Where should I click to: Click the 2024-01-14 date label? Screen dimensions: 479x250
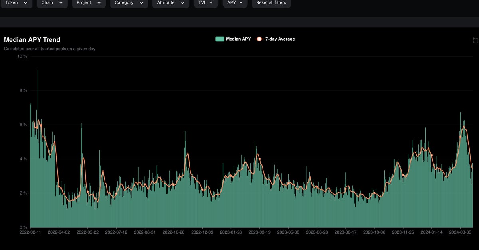pos(432,232)
